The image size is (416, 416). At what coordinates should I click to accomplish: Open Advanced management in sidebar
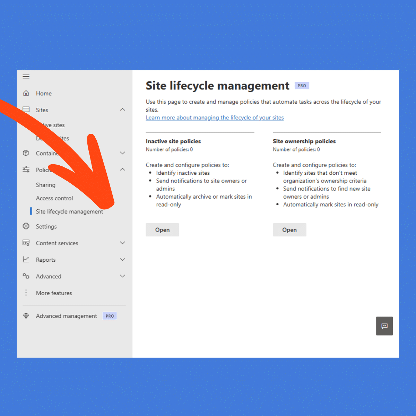(67, 316)
